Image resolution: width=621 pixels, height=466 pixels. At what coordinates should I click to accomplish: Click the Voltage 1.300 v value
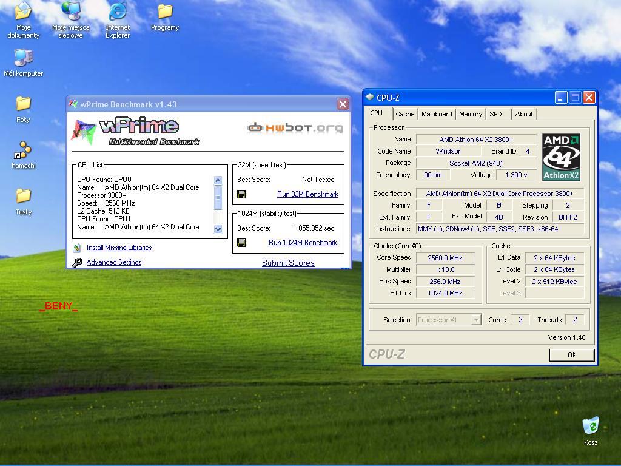[516, 175]
